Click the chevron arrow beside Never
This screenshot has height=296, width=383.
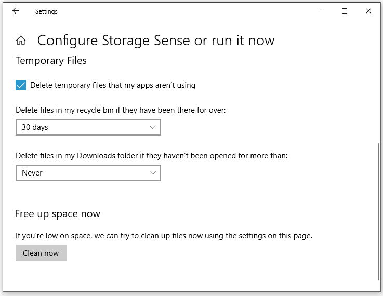[153, 173]
